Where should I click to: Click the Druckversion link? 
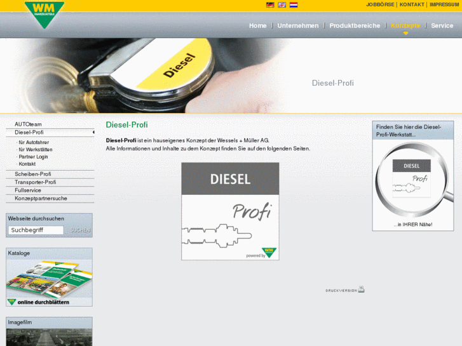(x=341, y=290)
